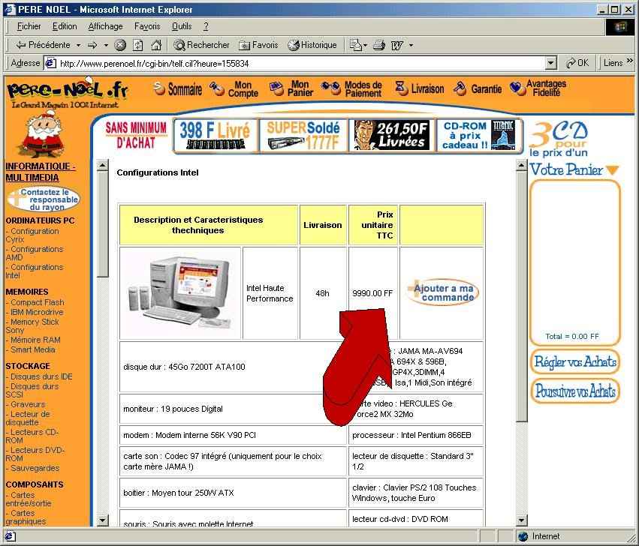Open Configuration Cyrix sidebar link
The height and width of the screenshot is (546, 639).
tap(32, 235)
